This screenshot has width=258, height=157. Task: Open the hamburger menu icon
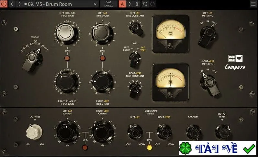click(x=253, y=4)
